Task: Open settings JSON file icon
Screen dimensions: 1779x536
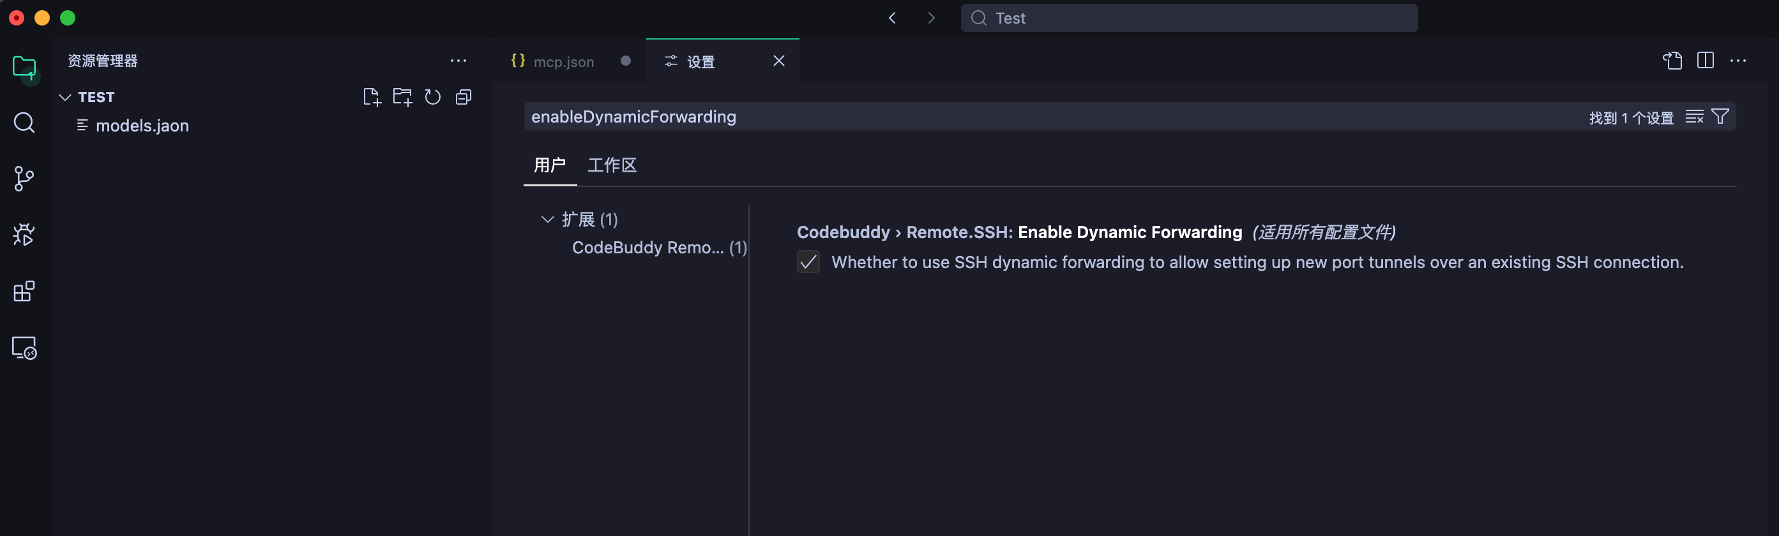Action: [x=1672, y=61]
